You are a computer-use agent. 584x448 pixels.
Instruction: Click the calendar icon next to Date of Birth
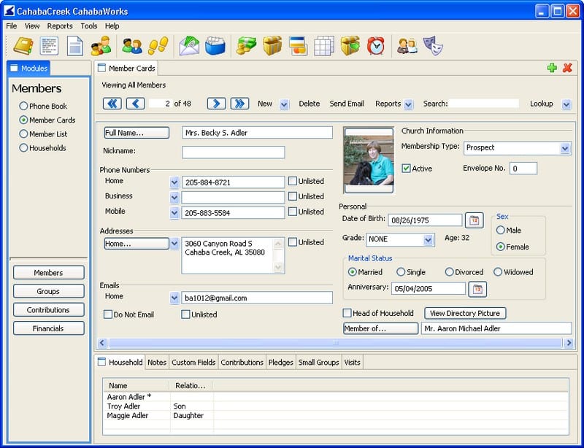click(x=475, y=219)
